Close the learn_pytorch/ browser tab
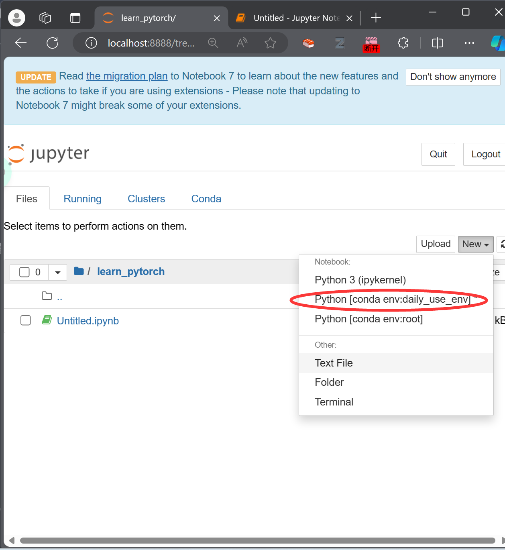 (217, 18)
